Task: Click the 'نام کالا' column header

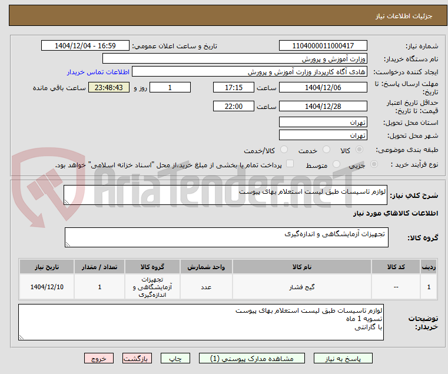Action: tap(302, 267)
